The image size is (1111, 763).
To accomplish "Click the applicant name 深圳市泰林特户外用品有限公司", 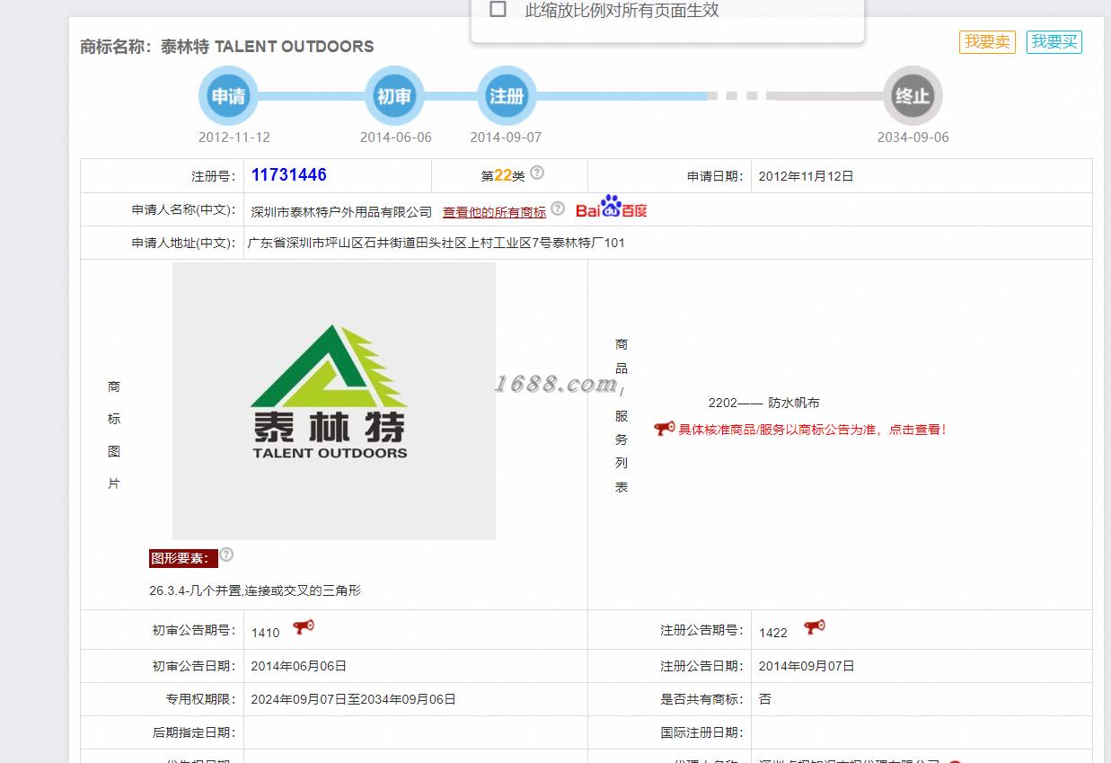I will pyautogui.click(x=342, y=212).
